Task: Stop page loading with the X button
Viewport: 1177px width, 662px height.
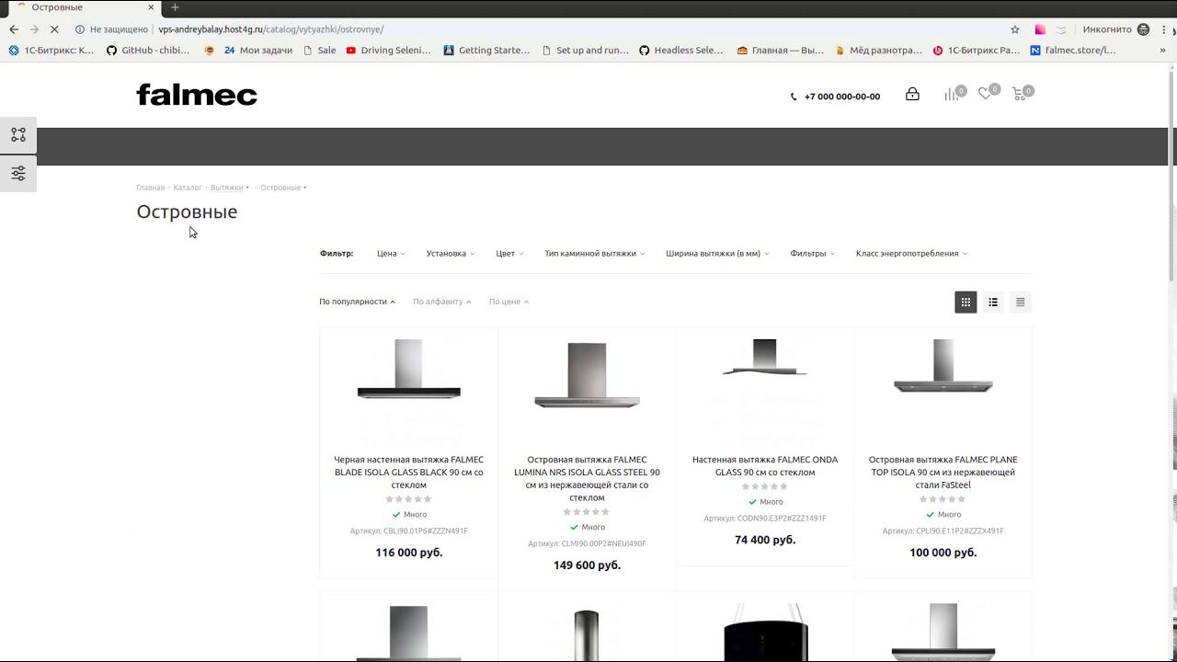Action: (x=54, y=29)
